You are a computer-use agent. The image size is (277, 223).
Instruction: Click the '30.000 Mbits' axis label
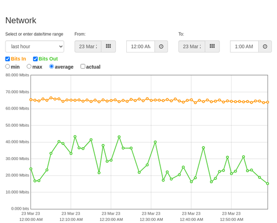coord(17,159)
